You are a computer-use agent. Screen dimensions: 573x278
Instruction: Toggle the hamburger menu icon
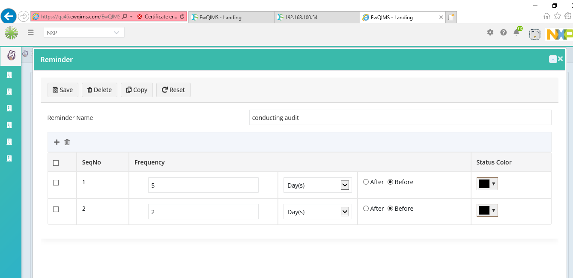pos(30,32)
